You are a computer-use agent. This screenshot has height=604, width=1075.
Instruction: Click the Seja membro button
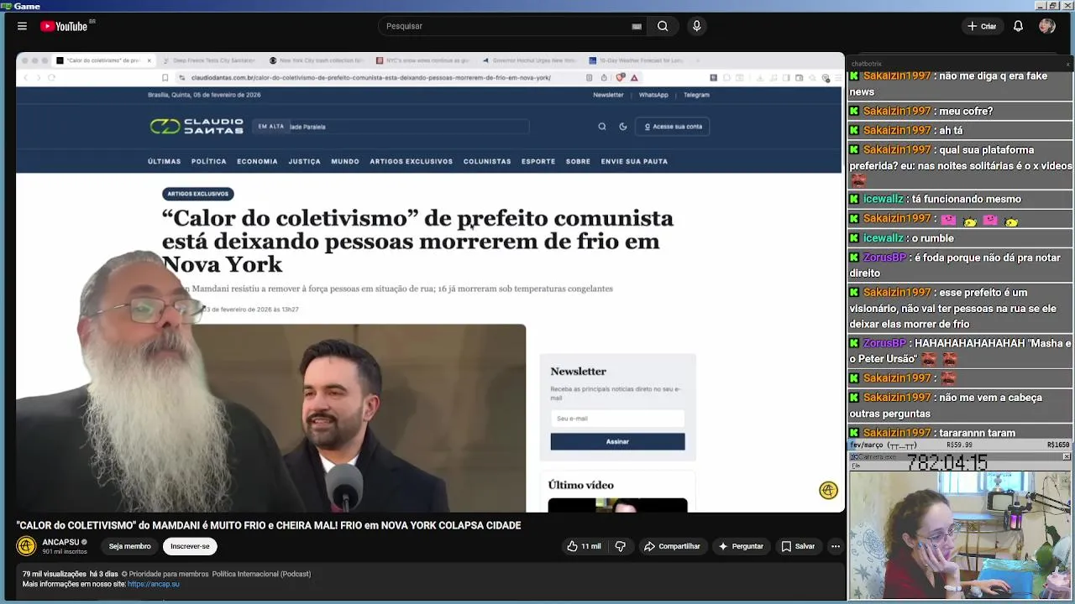pos(129,546)
